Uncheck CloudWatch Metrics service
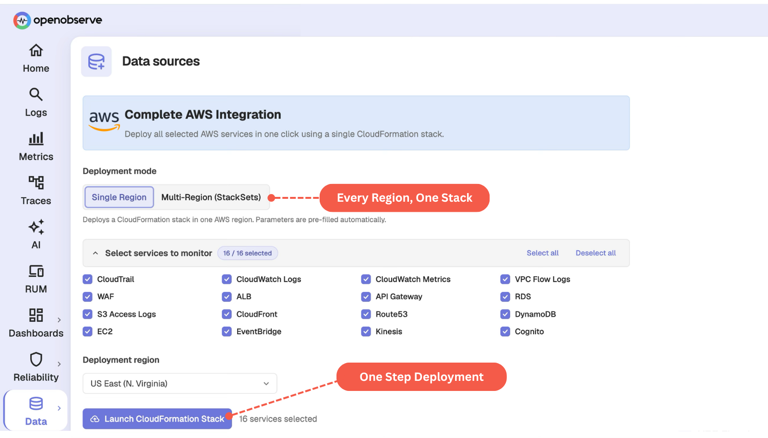 pos(366,279)
